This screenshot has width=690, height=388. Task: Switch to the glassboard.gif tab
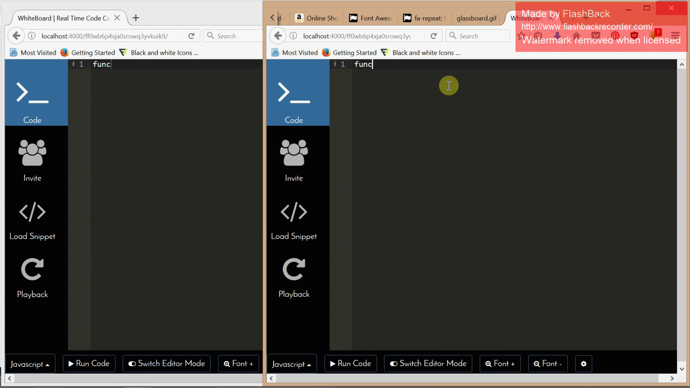pos(477,18)
